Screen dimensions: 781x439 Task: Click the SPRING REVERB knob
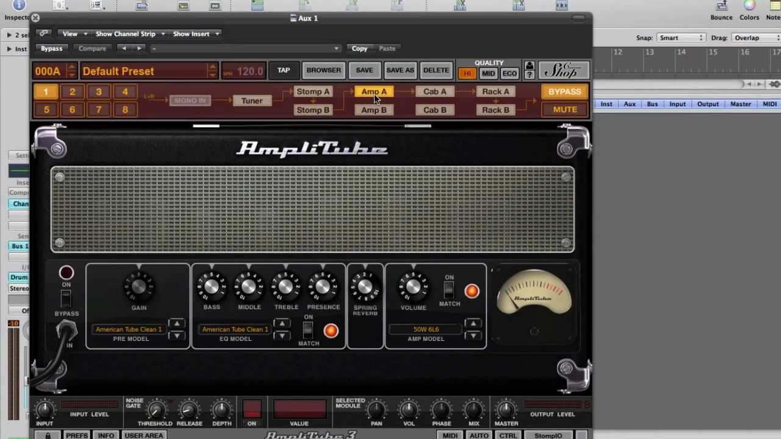coord(365,287)
